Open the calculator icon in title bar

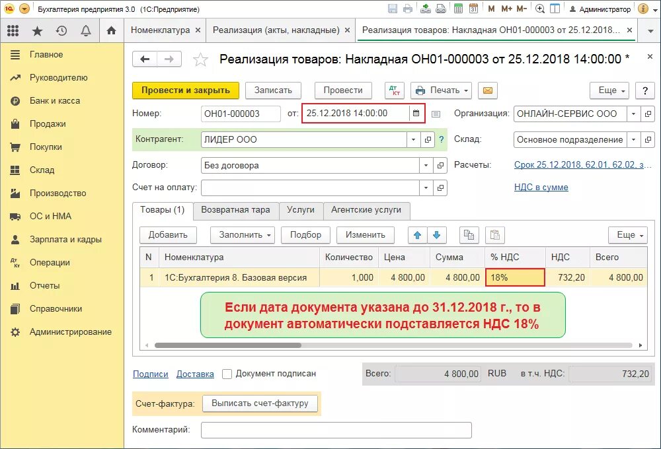tap(458, 9)
